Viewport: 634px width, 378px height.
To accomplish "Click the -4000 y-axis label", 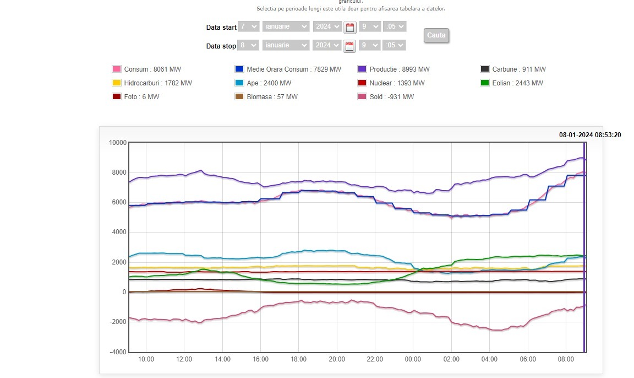I will click(118, 352).
